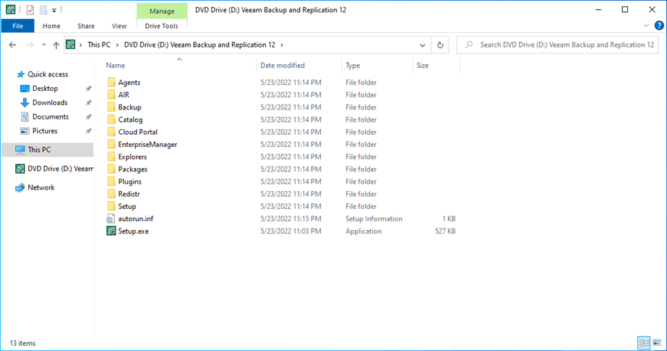Select the Backup folder icon
This screenshot has height=351, width=667.
[x=111, y=107]
